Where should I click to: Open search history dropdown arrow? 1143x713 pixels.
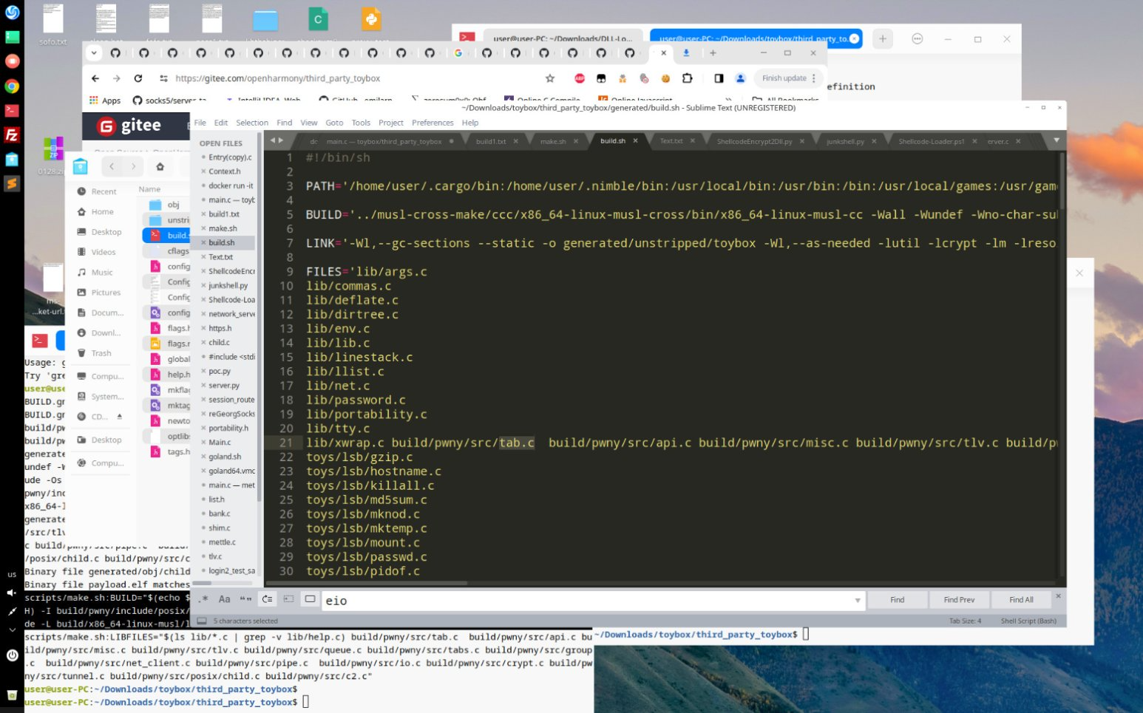(858, 601)
